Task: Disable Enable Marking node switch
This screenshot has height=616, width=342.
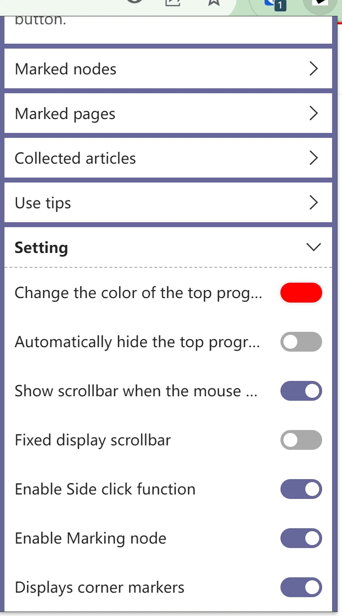Action: click(301, 538)
